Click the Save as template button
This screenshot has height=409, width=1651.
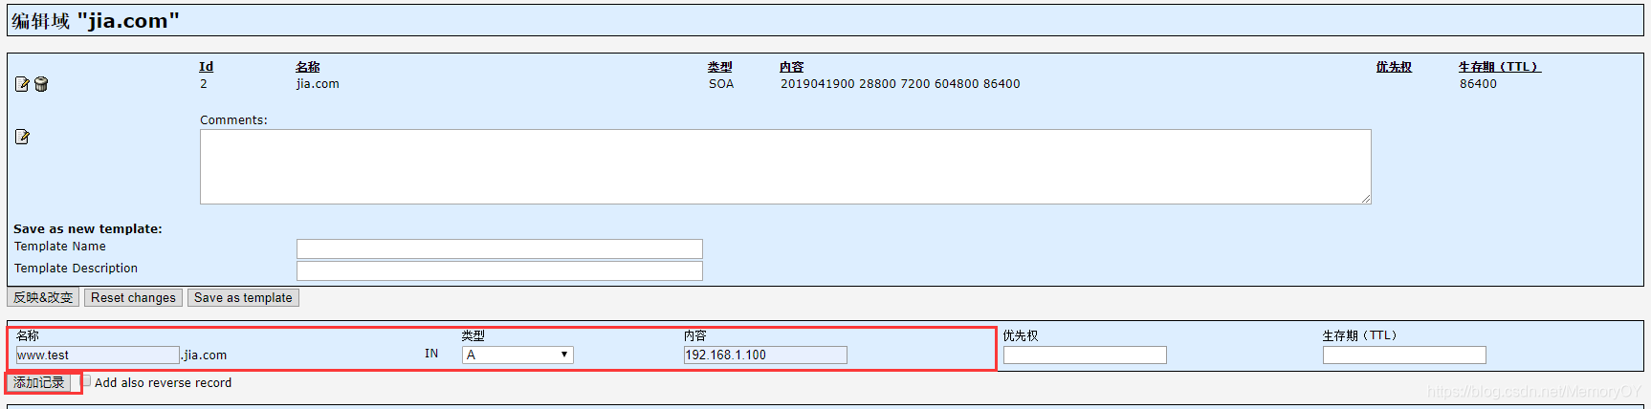[x=243, y=298]
